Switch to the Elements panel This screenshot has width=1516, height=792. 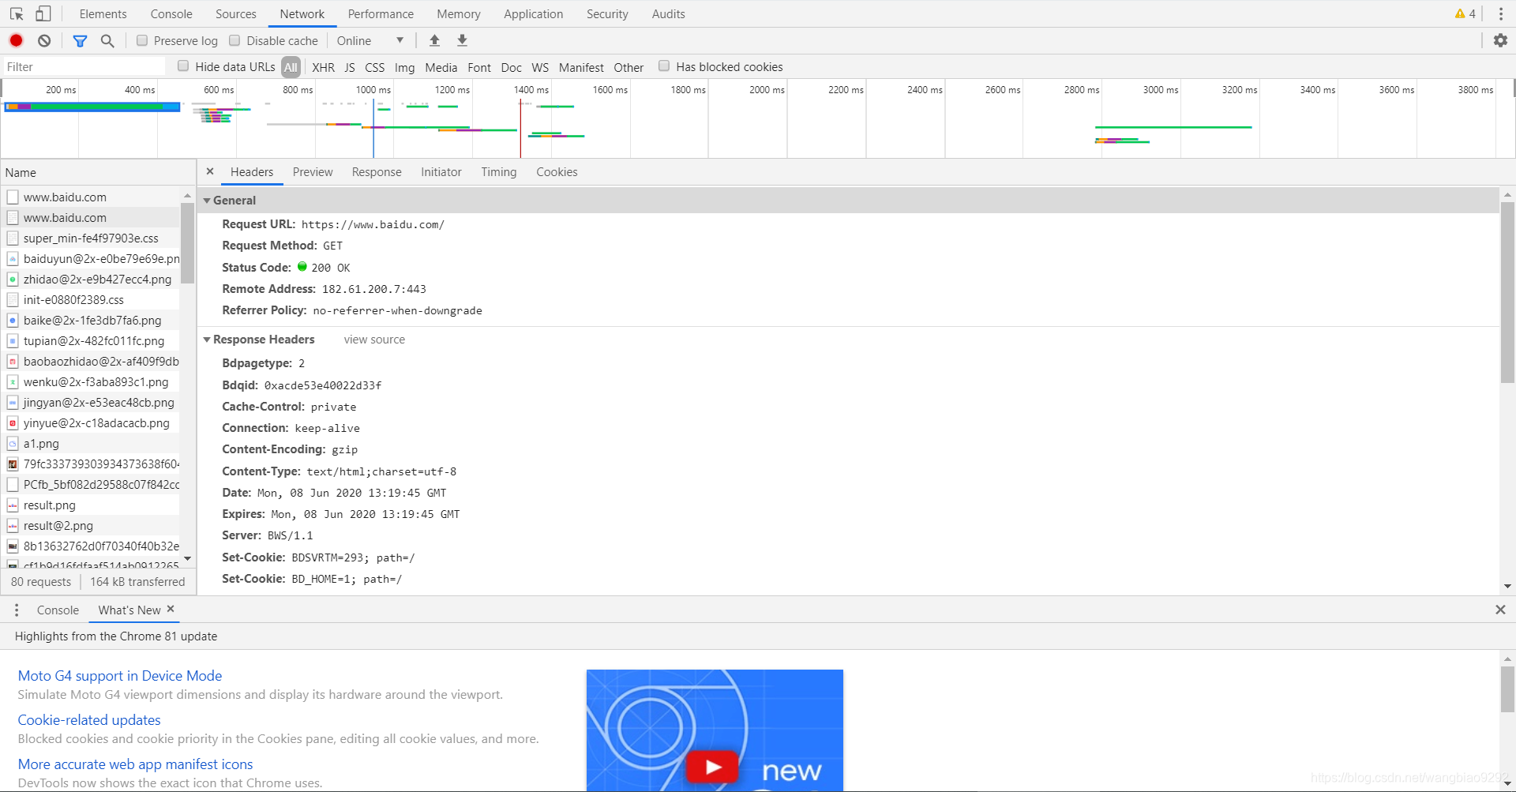[103, 13]
